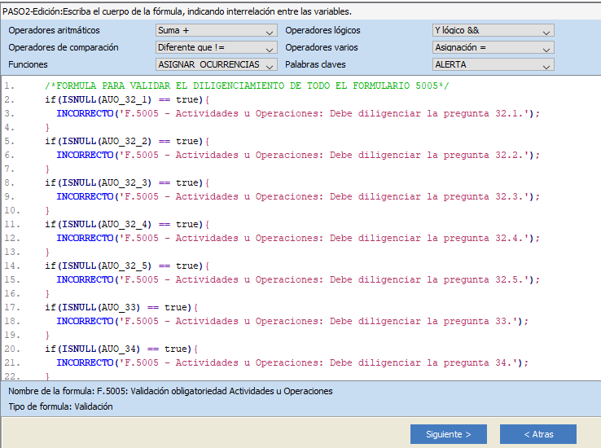Click the 'Siguiente >' button
Image resolution: width=601 pixels, height=448 pixels.
coord(448,434)
